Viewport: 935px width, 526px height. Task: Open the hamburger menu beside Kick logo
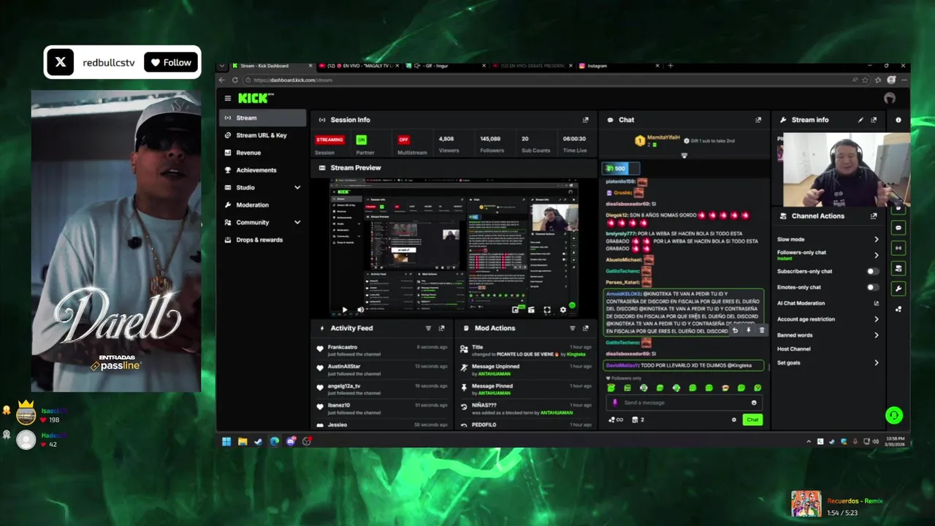click(228, 99)
